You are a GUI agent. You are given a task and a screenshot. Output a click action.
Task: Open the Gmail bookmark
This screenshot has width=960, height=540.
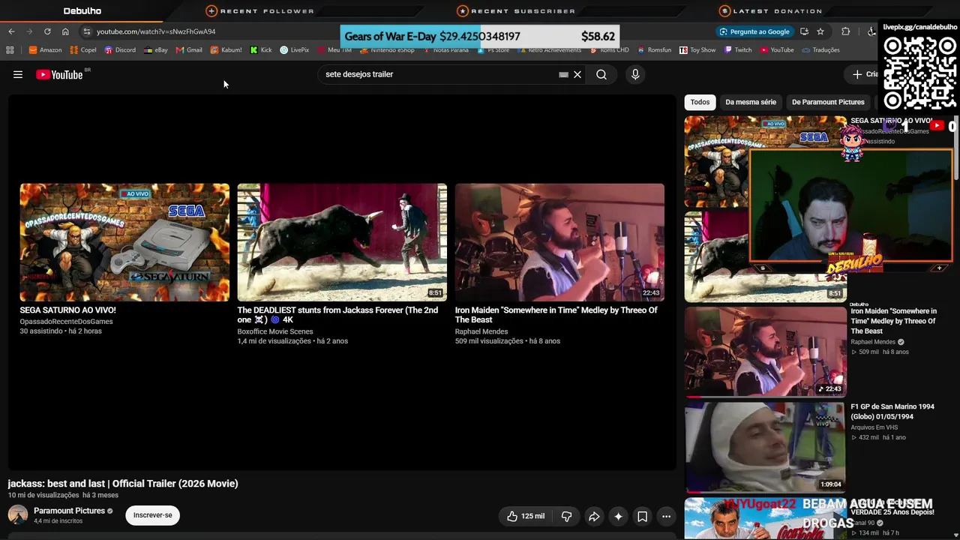(189, 50)
